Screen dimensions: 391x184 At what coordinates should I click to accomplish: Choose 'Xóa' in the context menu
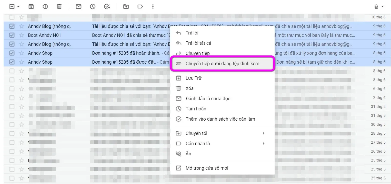[222, 88]
